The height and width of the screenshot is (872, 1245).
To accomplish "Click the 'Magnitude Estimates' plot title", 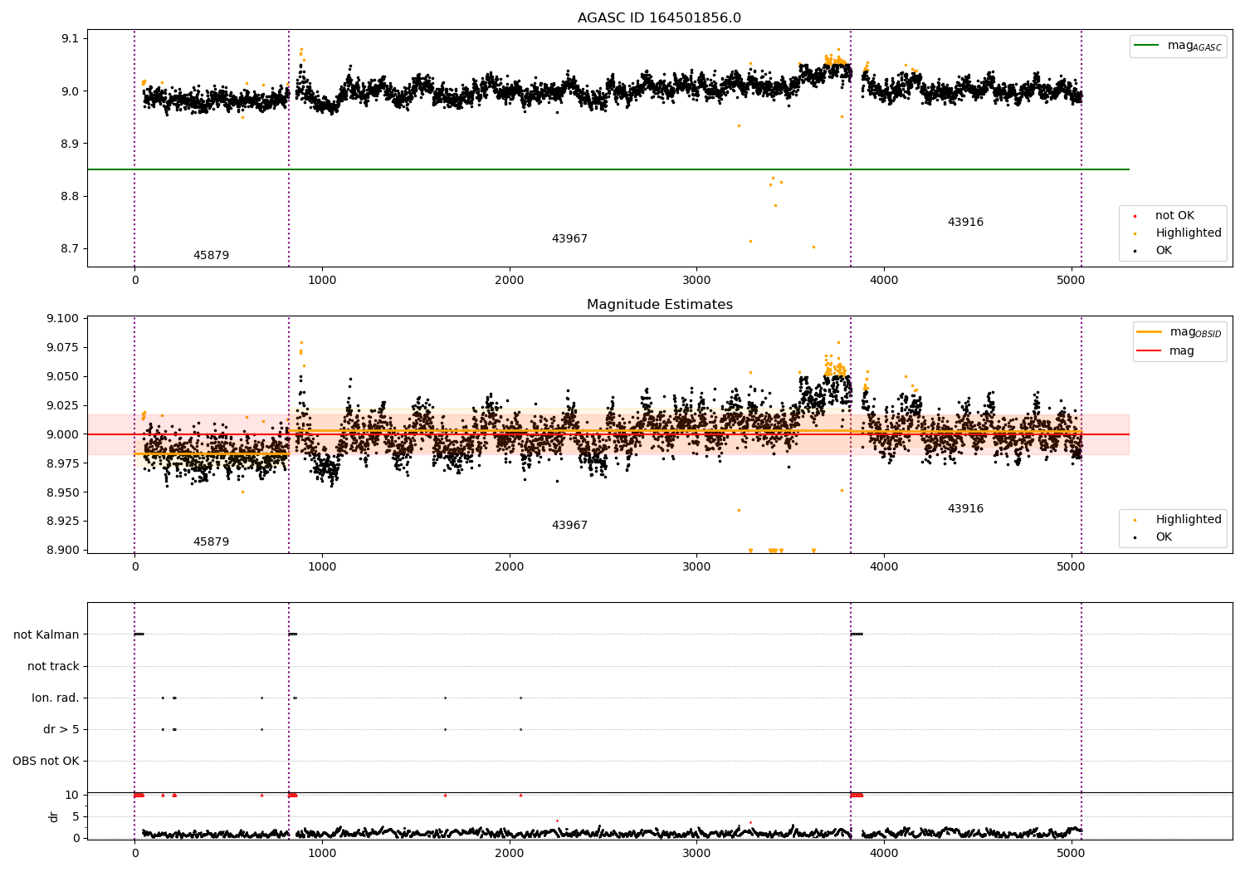I will [x=659, y=305].
